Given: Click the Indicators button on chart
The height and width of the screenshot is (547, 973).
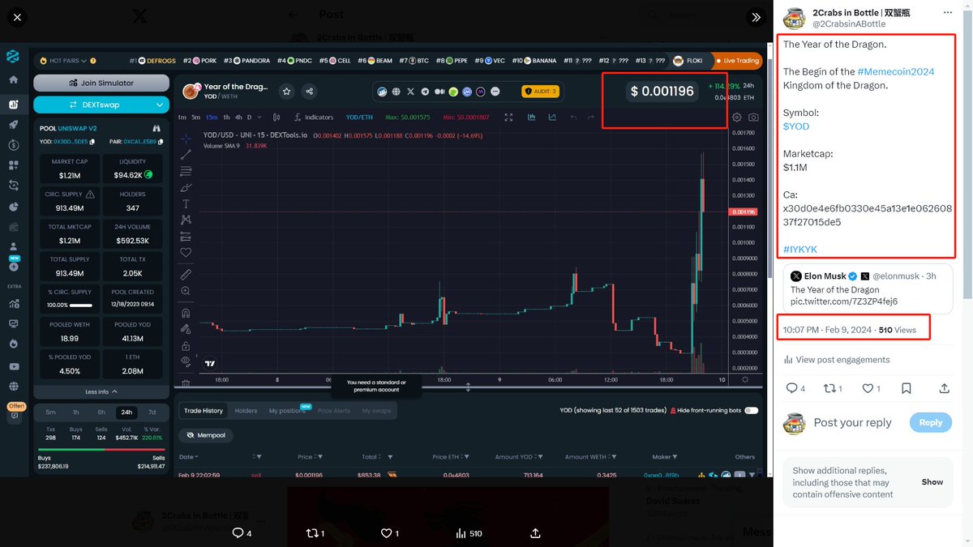Looking at the screenshot, I should [313, 118].
